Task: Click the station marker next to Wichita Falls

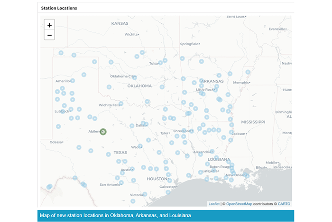Action: pyautogui.click(x=121, y=103)
